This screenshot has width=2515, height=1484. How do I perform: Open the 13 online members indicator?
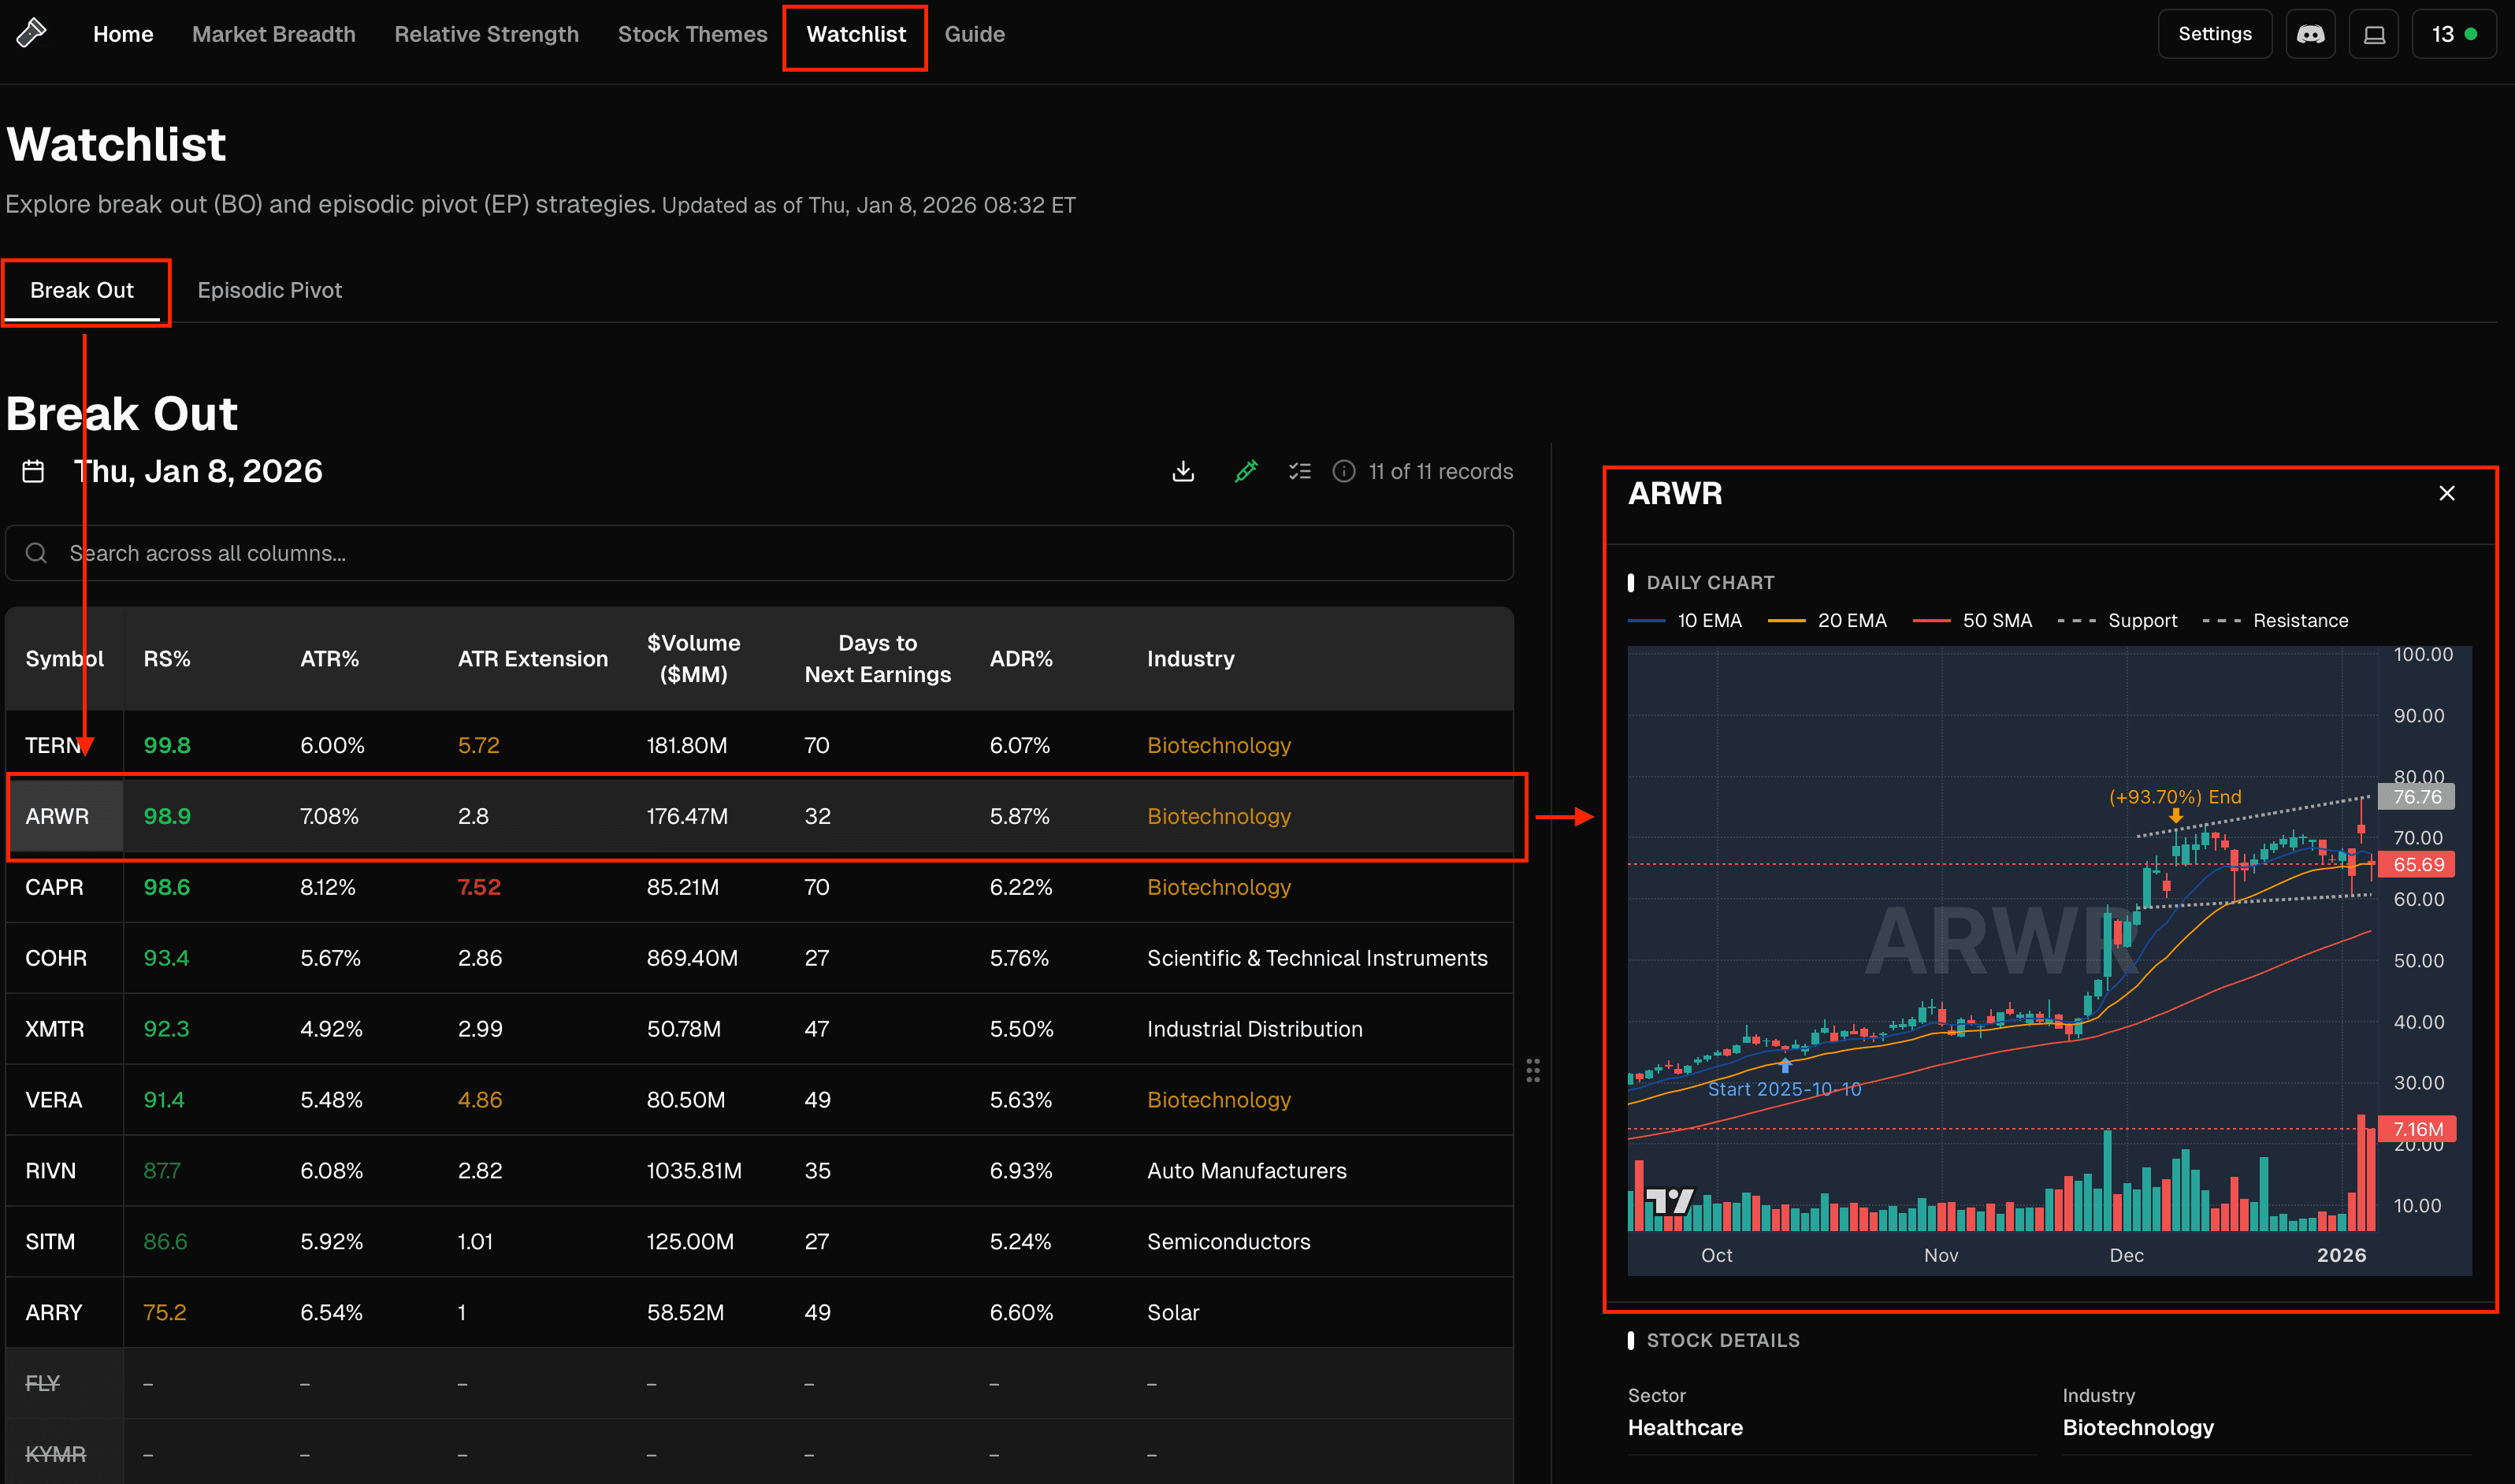(x=2454, y=33)
